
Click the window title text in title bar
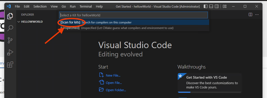(x=158, y=7)
